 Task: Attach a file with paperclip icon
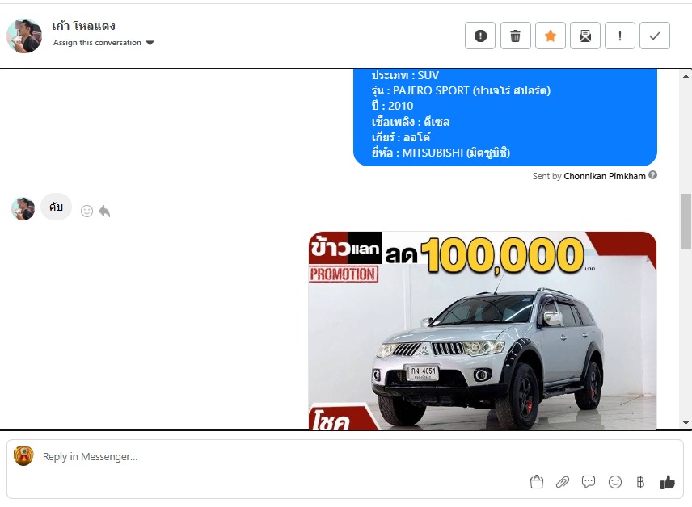(563, 482)
